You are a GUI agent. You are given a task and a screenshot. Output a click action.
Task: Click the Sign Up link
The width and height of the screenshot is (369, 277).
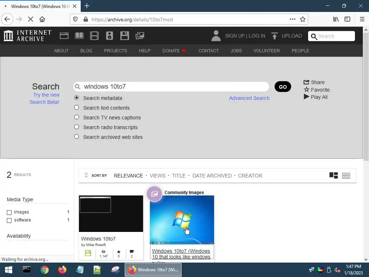pos(235,36)
